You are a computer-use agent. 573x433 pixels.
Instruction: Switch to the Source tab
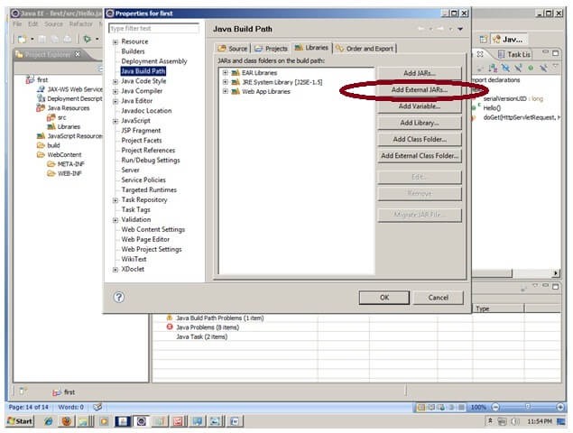pos(233,48)
